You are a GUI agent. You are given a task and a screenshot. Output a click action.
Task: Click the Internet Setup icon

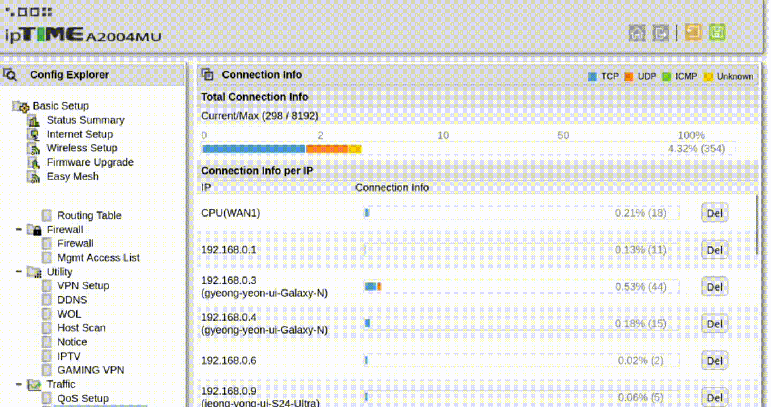35,135
